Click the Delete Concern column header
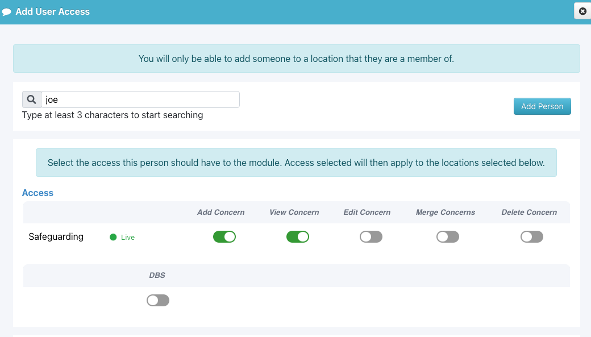Image resolution: width=591 pixels, height=337 pixels. (x=529, y=212)
